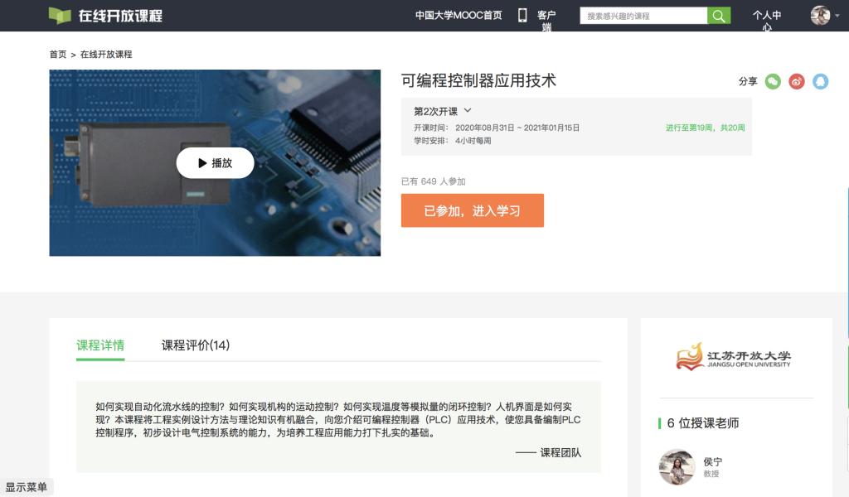Image resolution: width=849 pixels, height=497 pixels.
Task: Click the mobile phone client icon
Action: tap(522, 15)
